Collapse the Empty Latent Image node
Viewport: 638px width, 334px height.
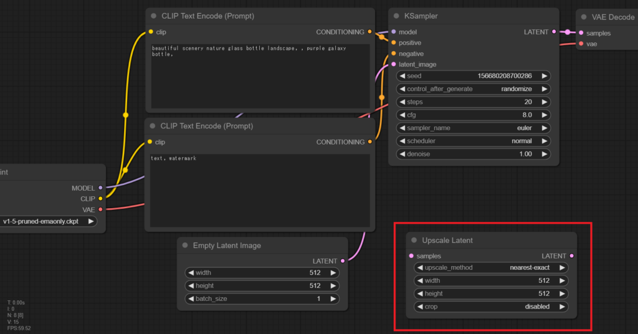coord(185,246)
